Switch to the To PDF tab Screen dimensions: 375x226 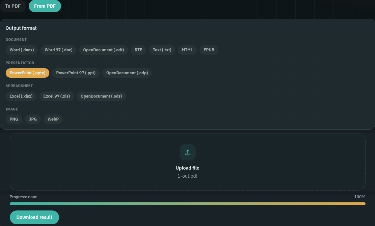(x=13, y=6)
